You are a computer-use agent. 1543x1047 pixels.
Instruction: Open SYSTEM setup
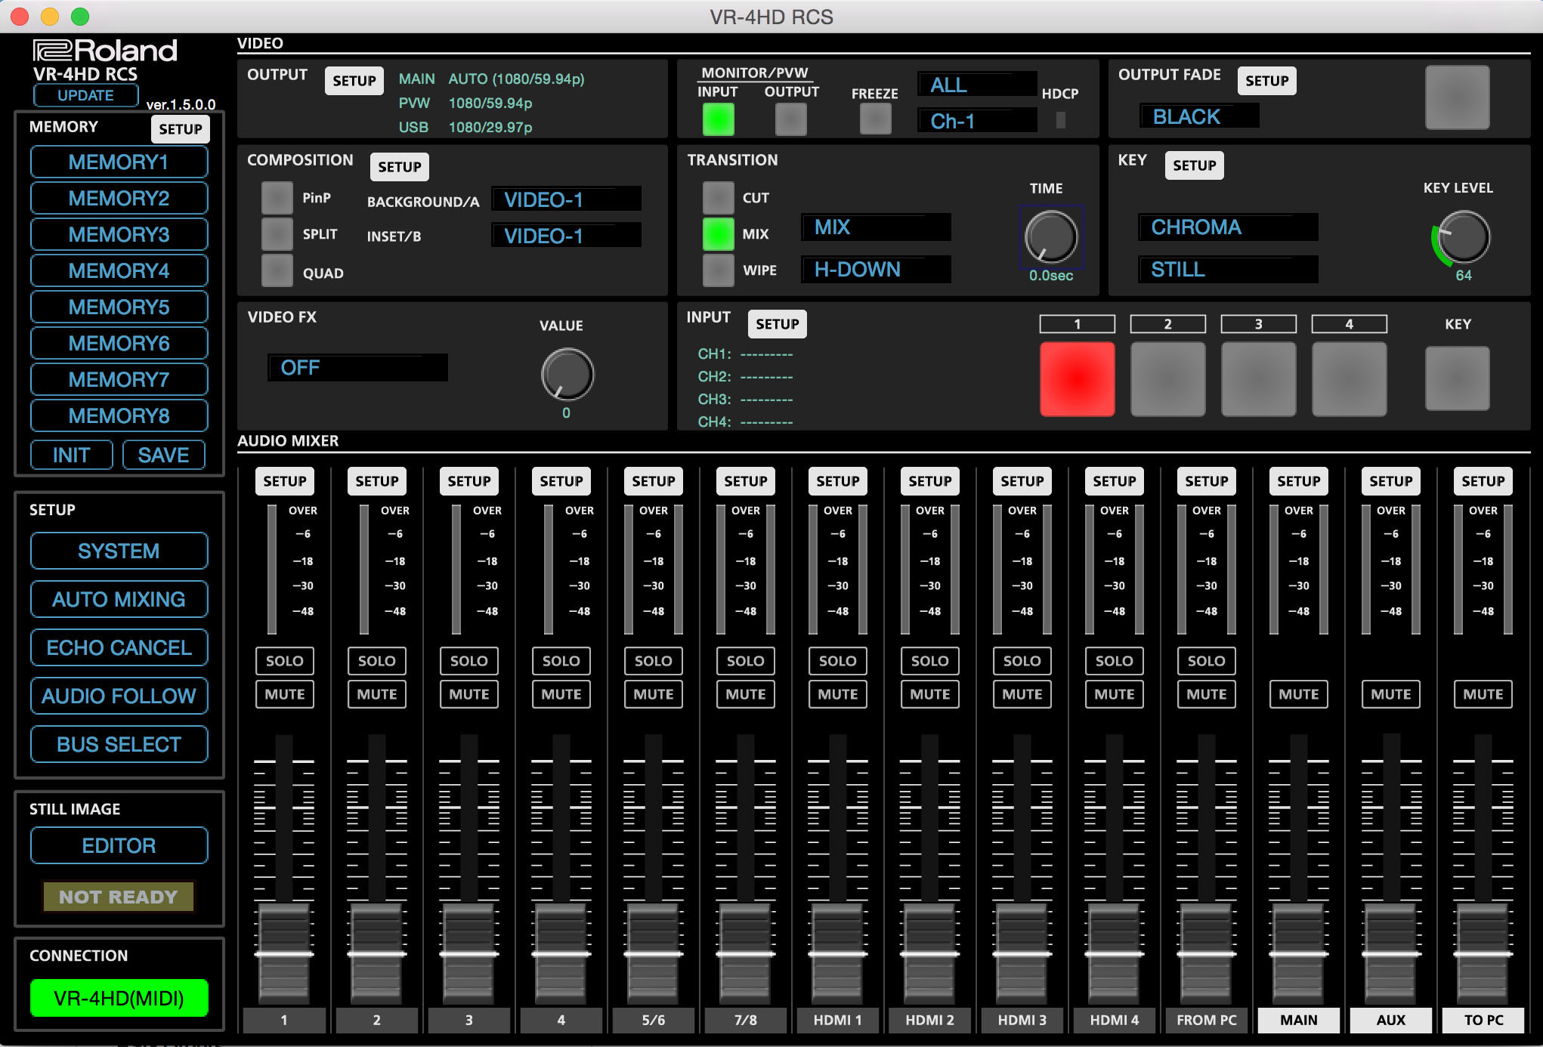pyautogui.click(x=119, y=551)
